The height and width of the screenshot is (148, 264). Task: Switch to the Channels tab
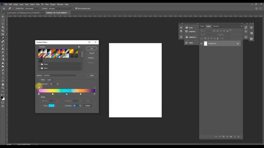(x=216, y=26)
